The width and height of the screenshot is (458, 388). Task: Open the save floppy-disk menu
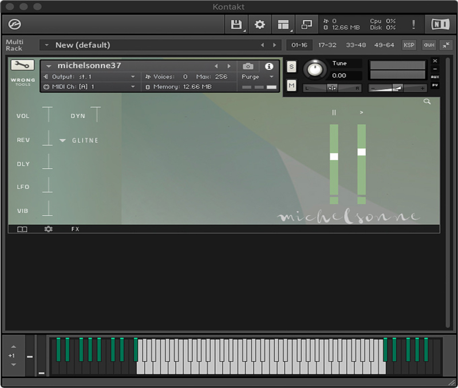pos(236,25)
